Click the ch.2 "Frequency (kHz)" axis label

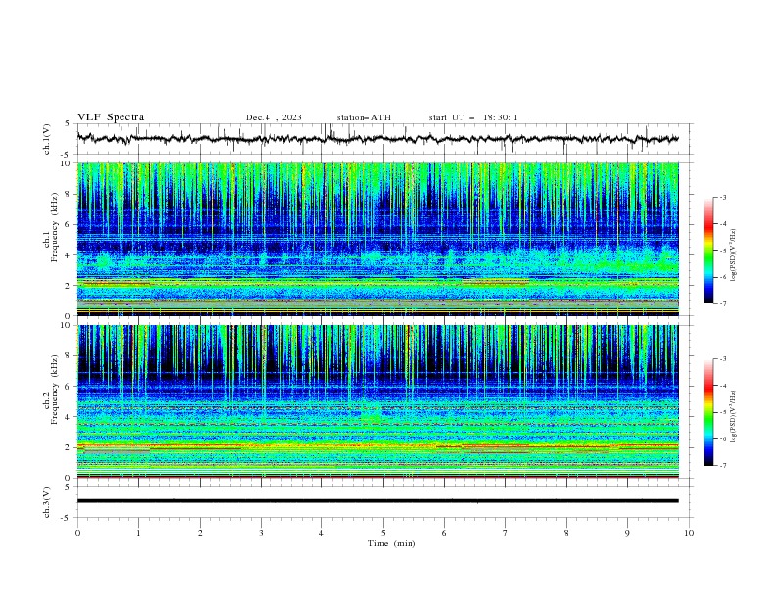coord(54,390)
